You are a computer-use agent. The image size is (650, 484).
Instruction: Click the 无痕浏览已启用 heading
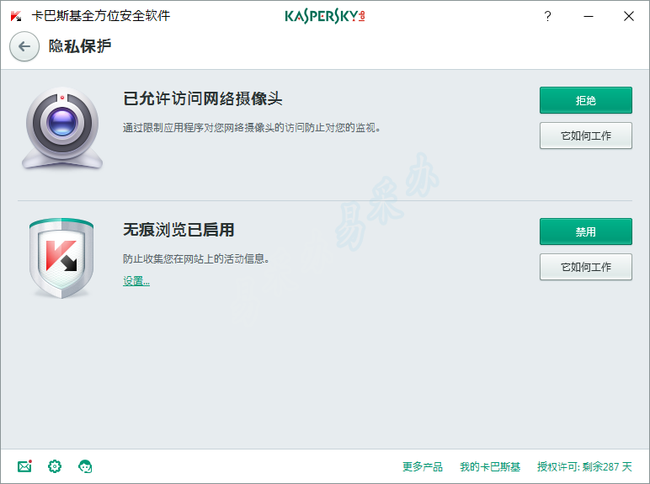178,230
